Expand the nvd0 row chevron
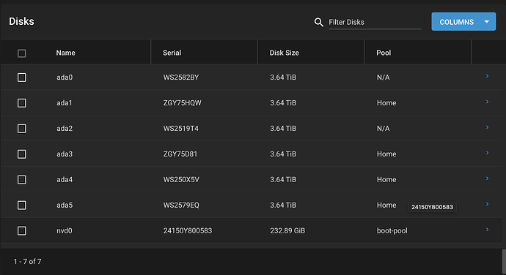 (487, 229)
